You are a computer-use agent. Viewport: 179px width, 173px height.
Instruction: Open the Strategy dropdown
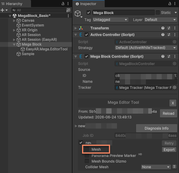[146, 48]
